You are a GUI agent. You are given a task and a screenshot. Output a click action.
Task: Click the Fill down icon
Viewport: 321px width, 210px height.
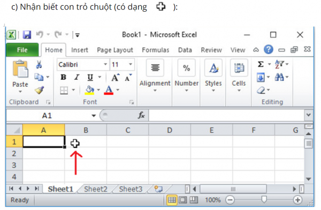(x=261, y=77)
